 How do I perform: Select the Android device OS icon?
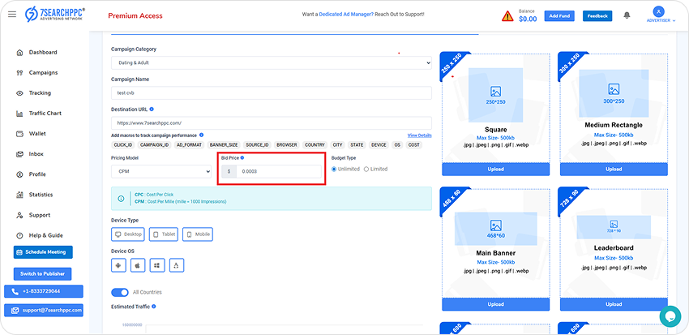point(118,265)
